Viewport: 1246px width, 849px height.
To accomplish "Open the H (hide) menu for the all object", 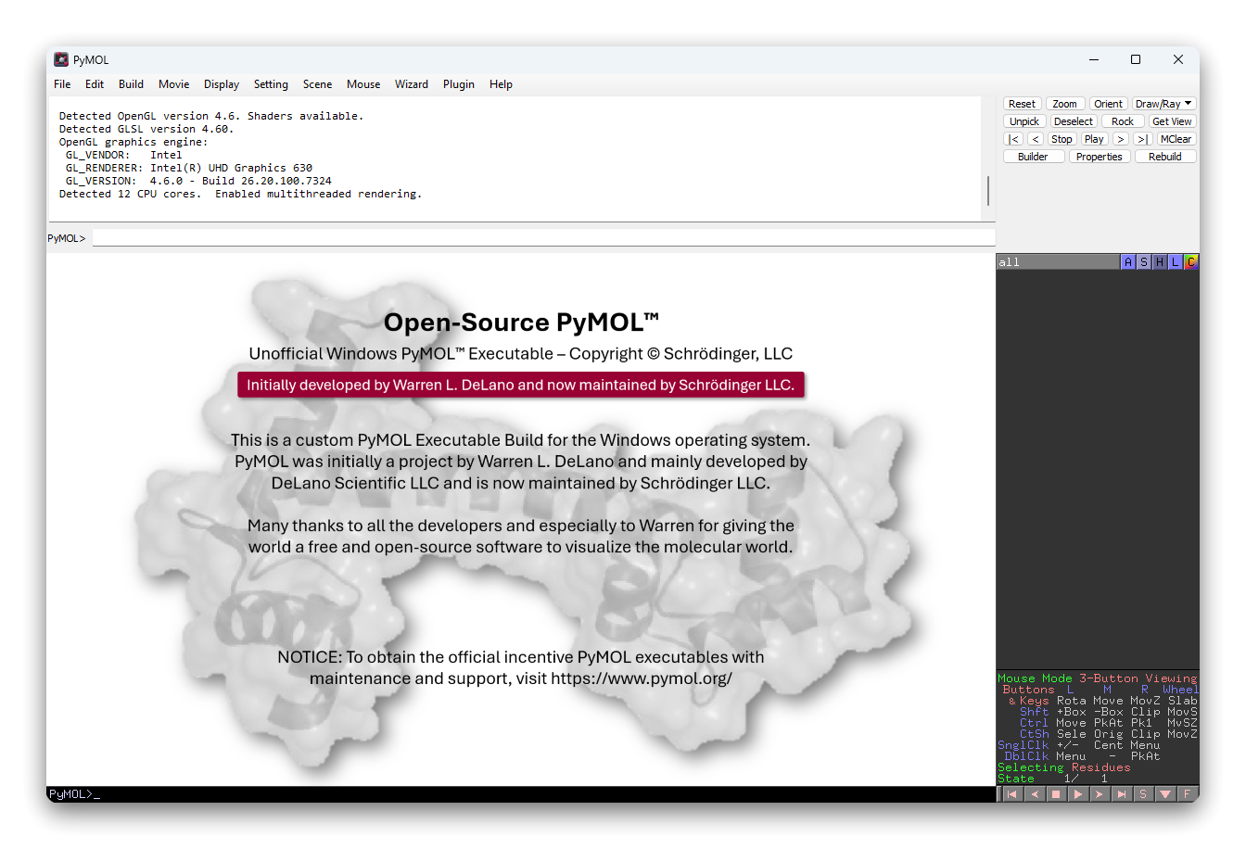I will (x=1160, y=262).
